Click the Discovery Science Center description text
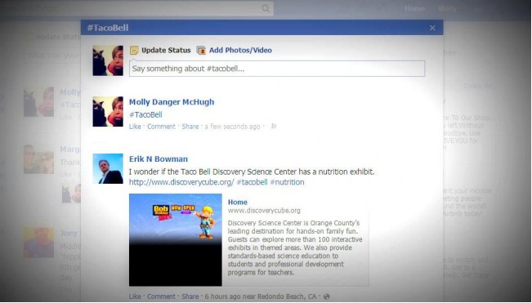 [x=295, y=247]
